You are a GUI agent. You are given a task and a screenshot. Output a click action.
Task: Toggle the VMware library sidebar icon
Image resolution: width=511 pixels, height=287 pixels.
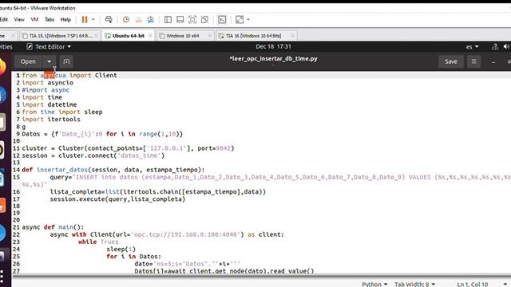pos(168,19)
